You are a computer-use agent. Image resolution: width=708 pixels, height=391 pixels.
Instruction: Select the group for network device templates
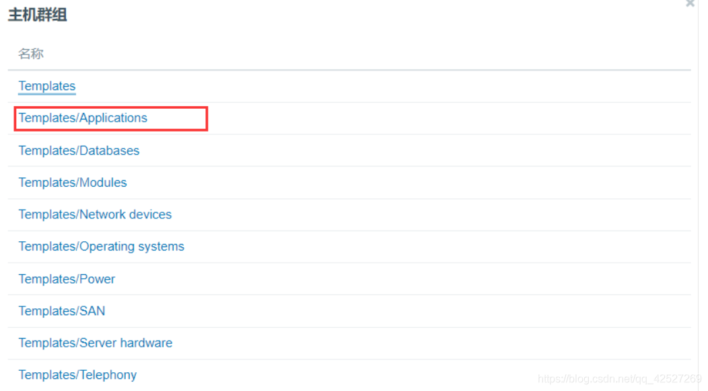tap(95, 215)
